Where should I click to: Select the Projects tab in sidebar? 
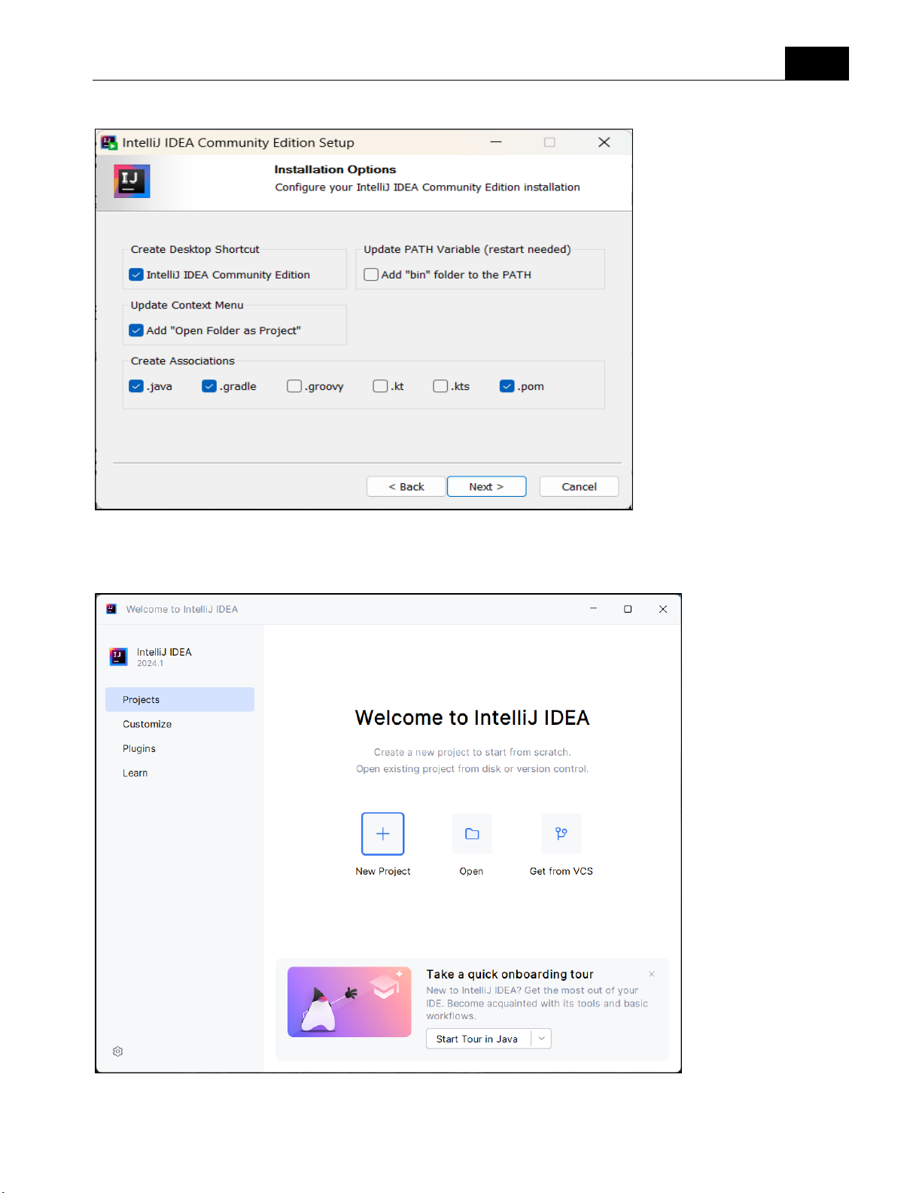pos(179,699)
